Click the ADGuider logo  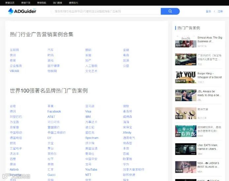pos(22,11)
